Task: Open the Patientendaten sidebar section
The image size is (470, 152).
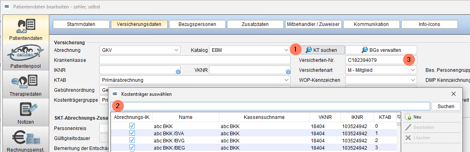Action: click(x=26, y=29)
